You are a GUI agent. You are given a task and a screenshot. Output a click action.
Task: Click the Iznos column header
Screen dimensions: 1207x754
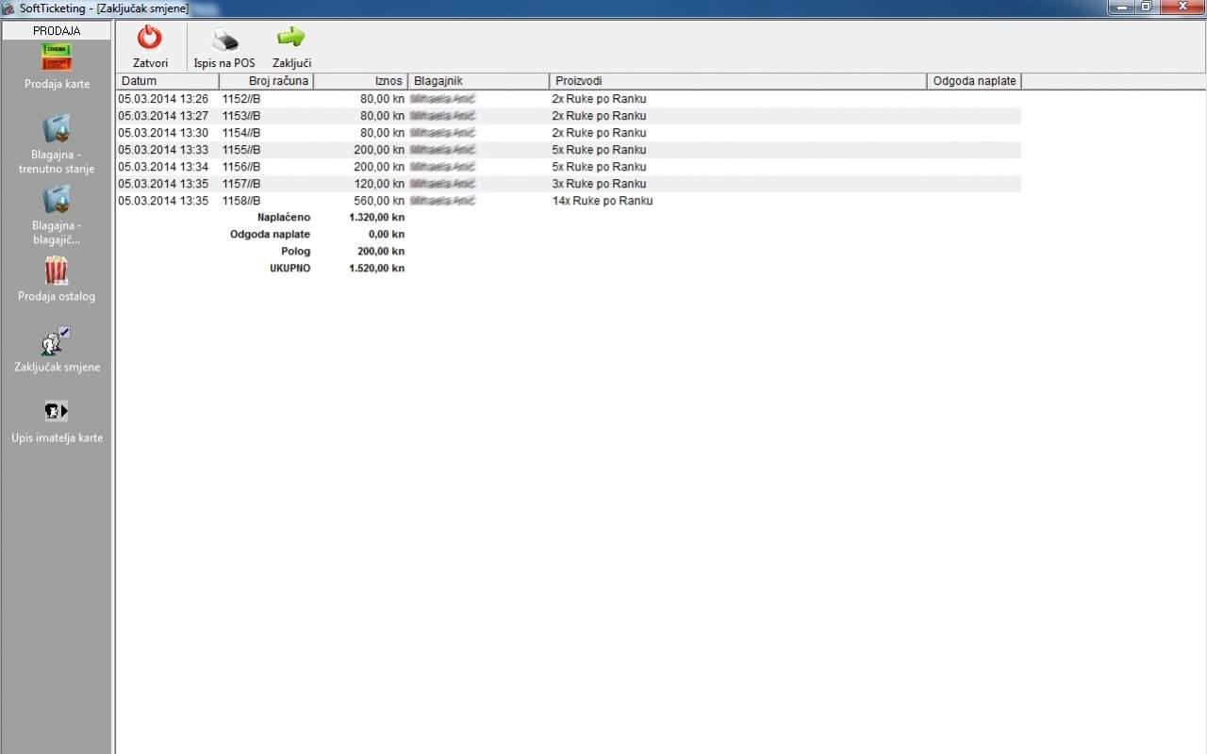(360, 81)
